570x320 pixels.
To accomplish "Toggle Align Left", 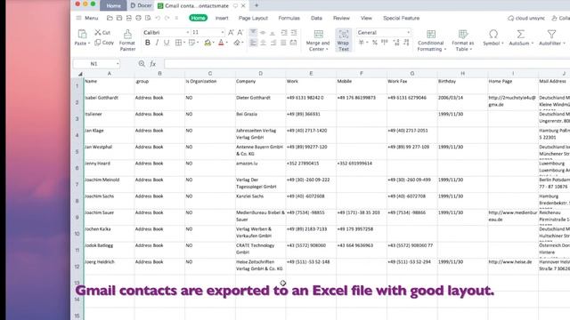I will point(253,43).
